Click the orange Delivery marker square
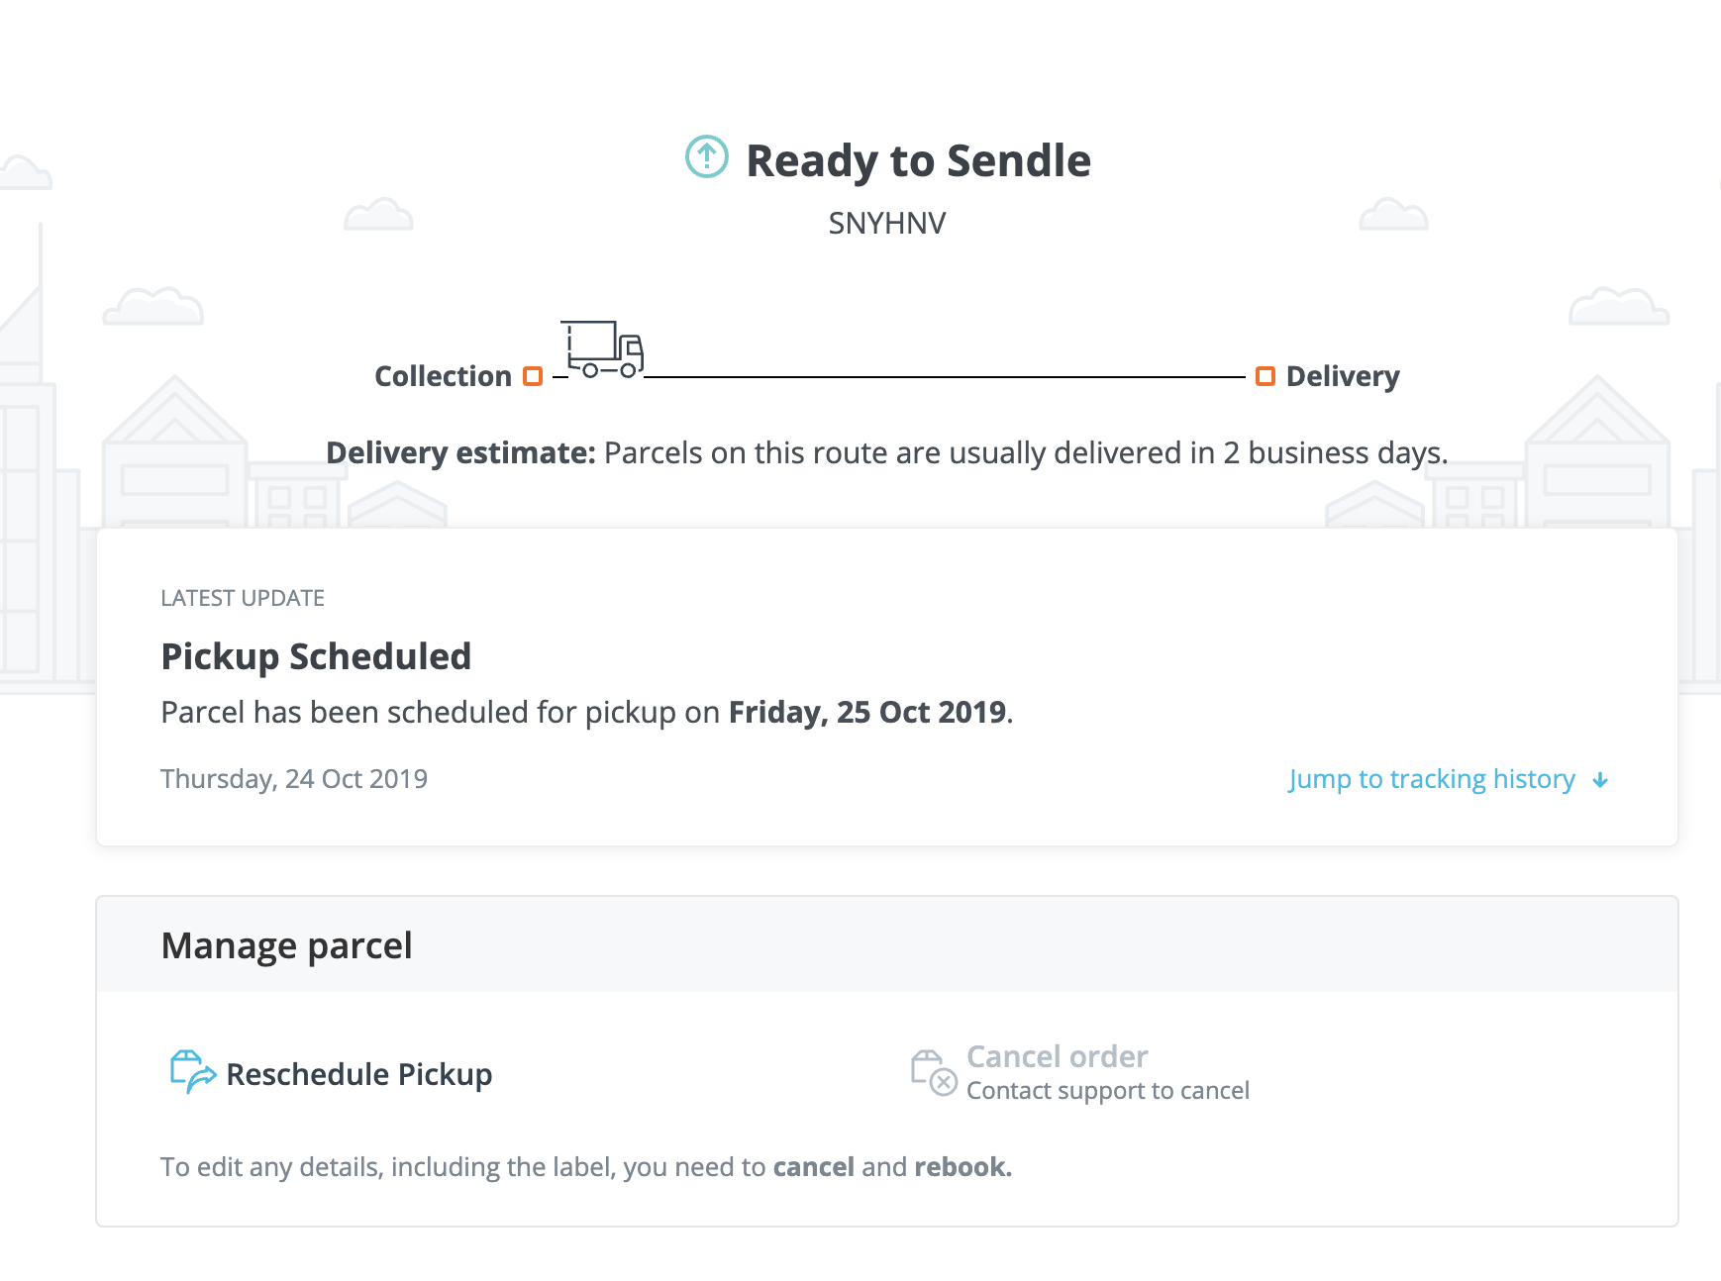 click(1265, 376)
